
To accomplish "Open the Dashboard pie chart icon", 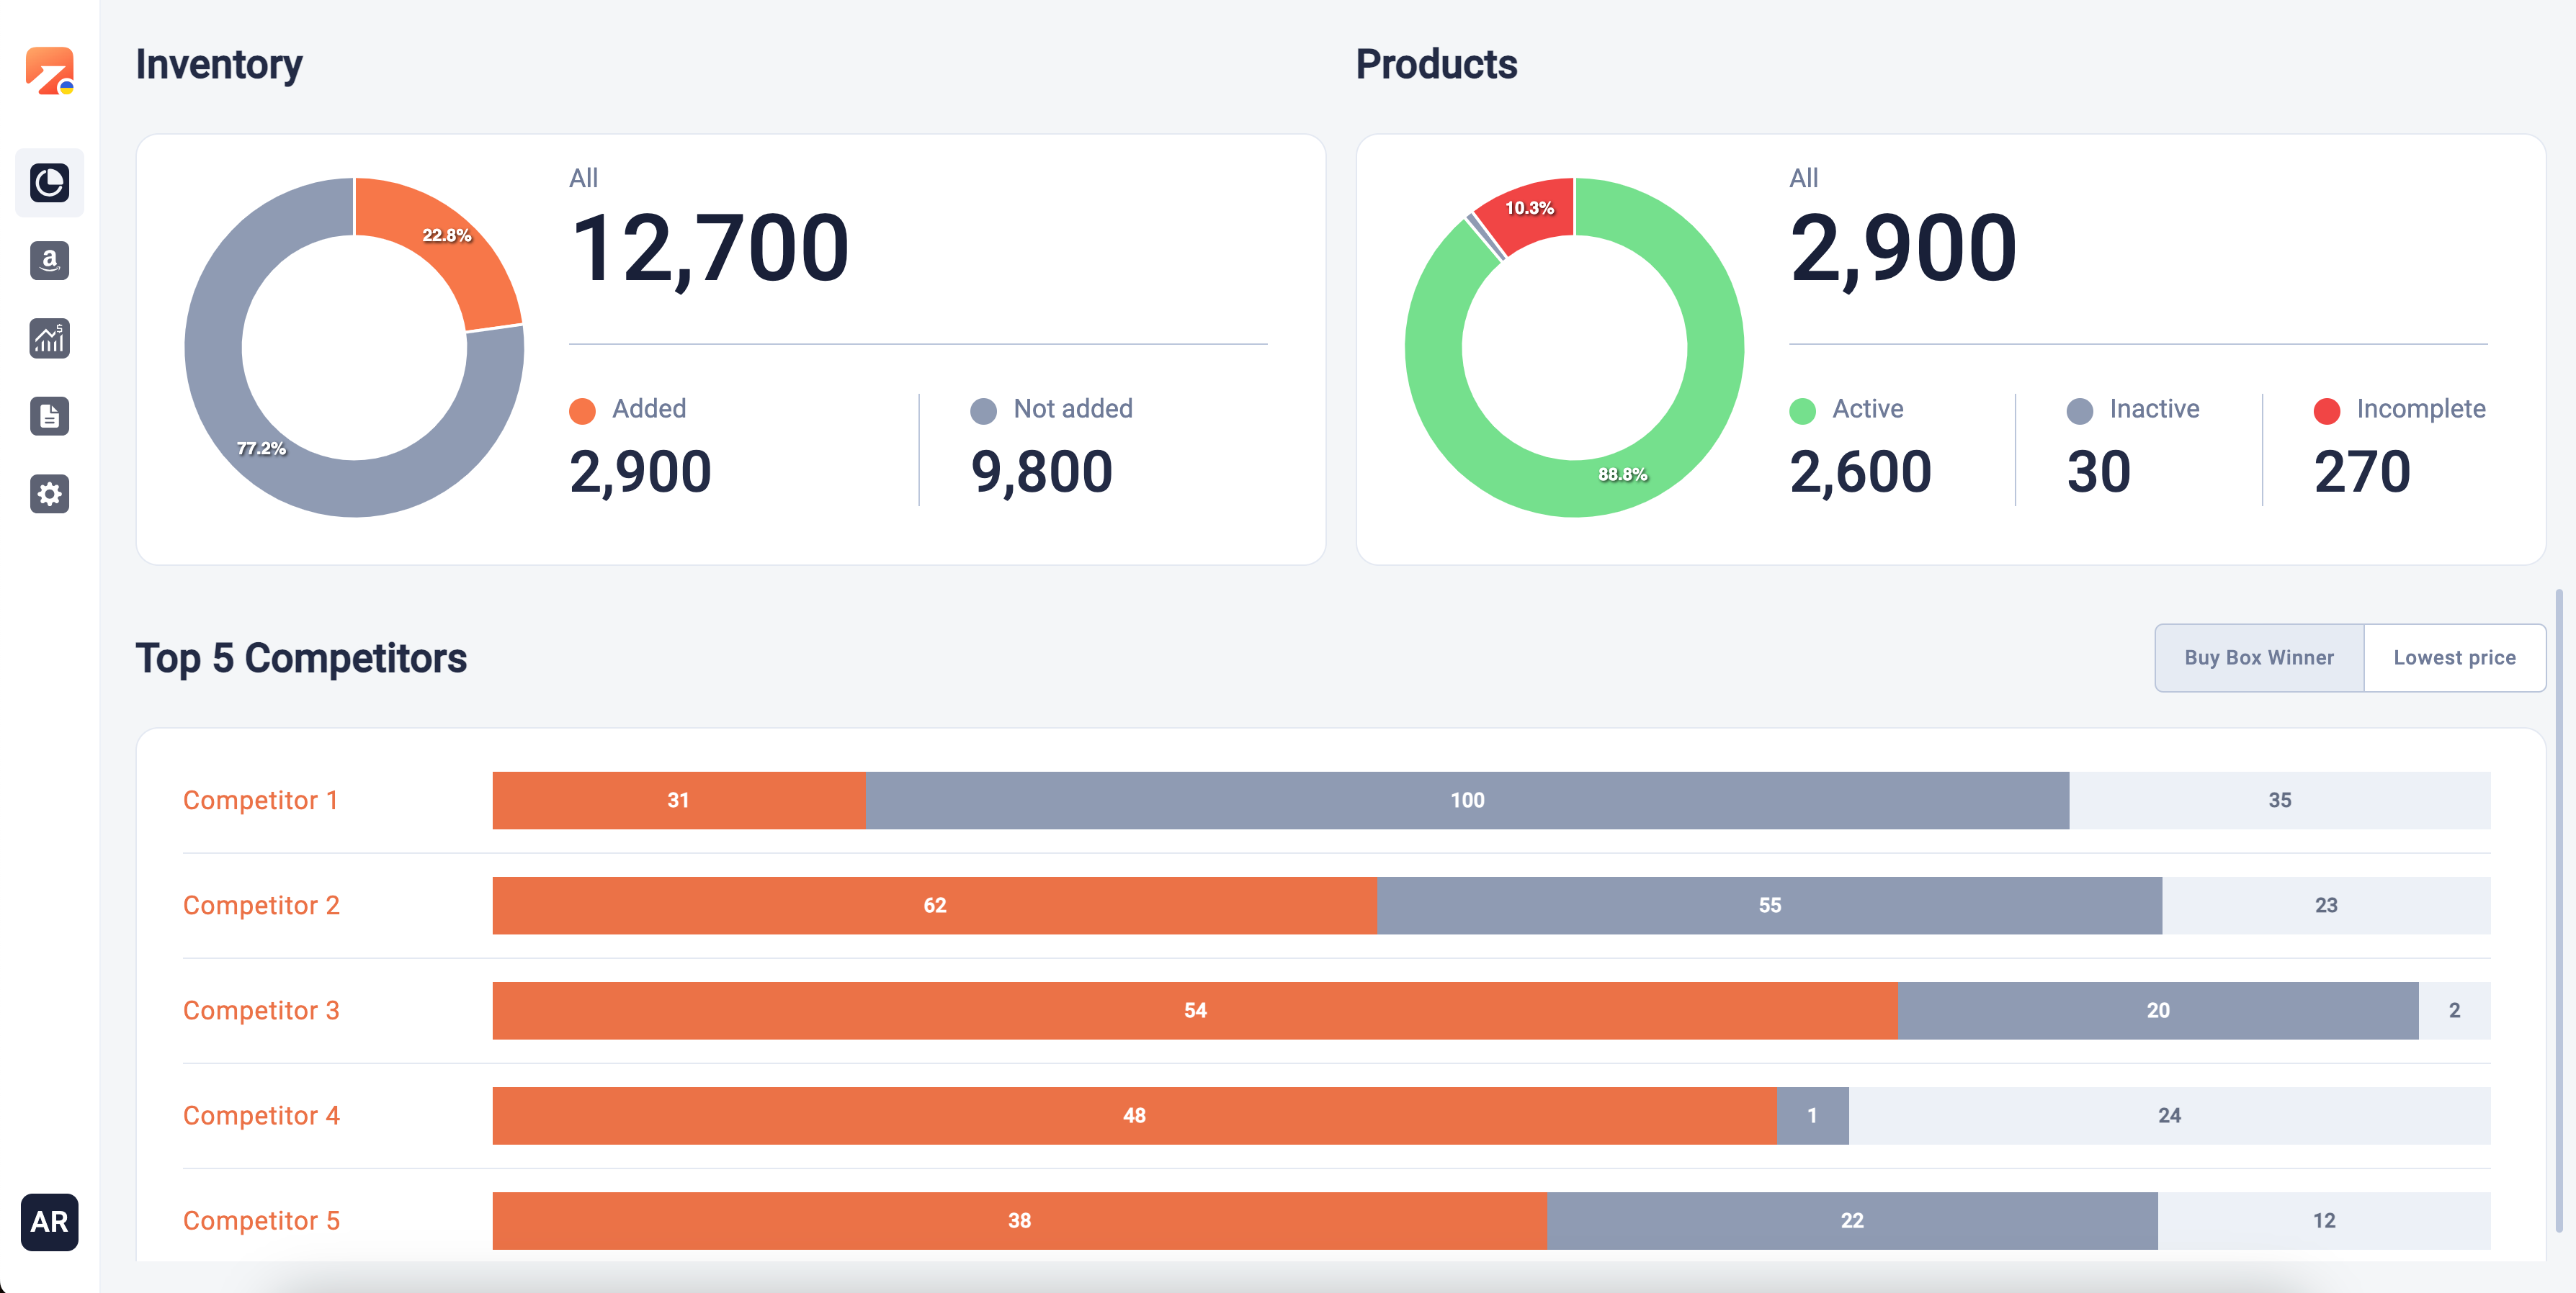I will tap(50, 183).
